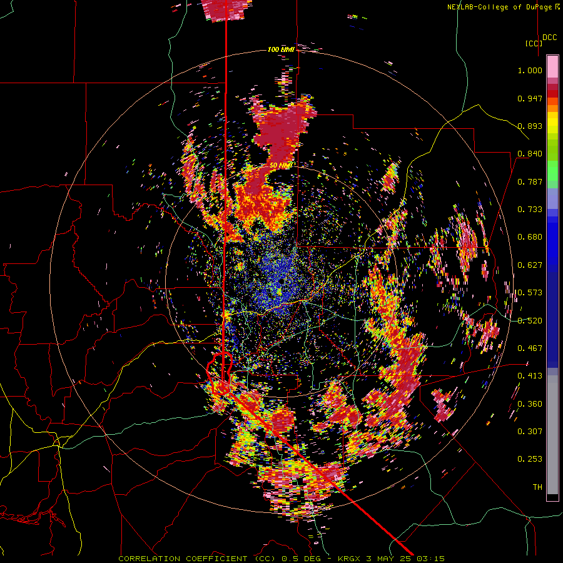Viewport: 563px width, 563px height.
Task: Select the 0.467 legend value
Action: 530,348
